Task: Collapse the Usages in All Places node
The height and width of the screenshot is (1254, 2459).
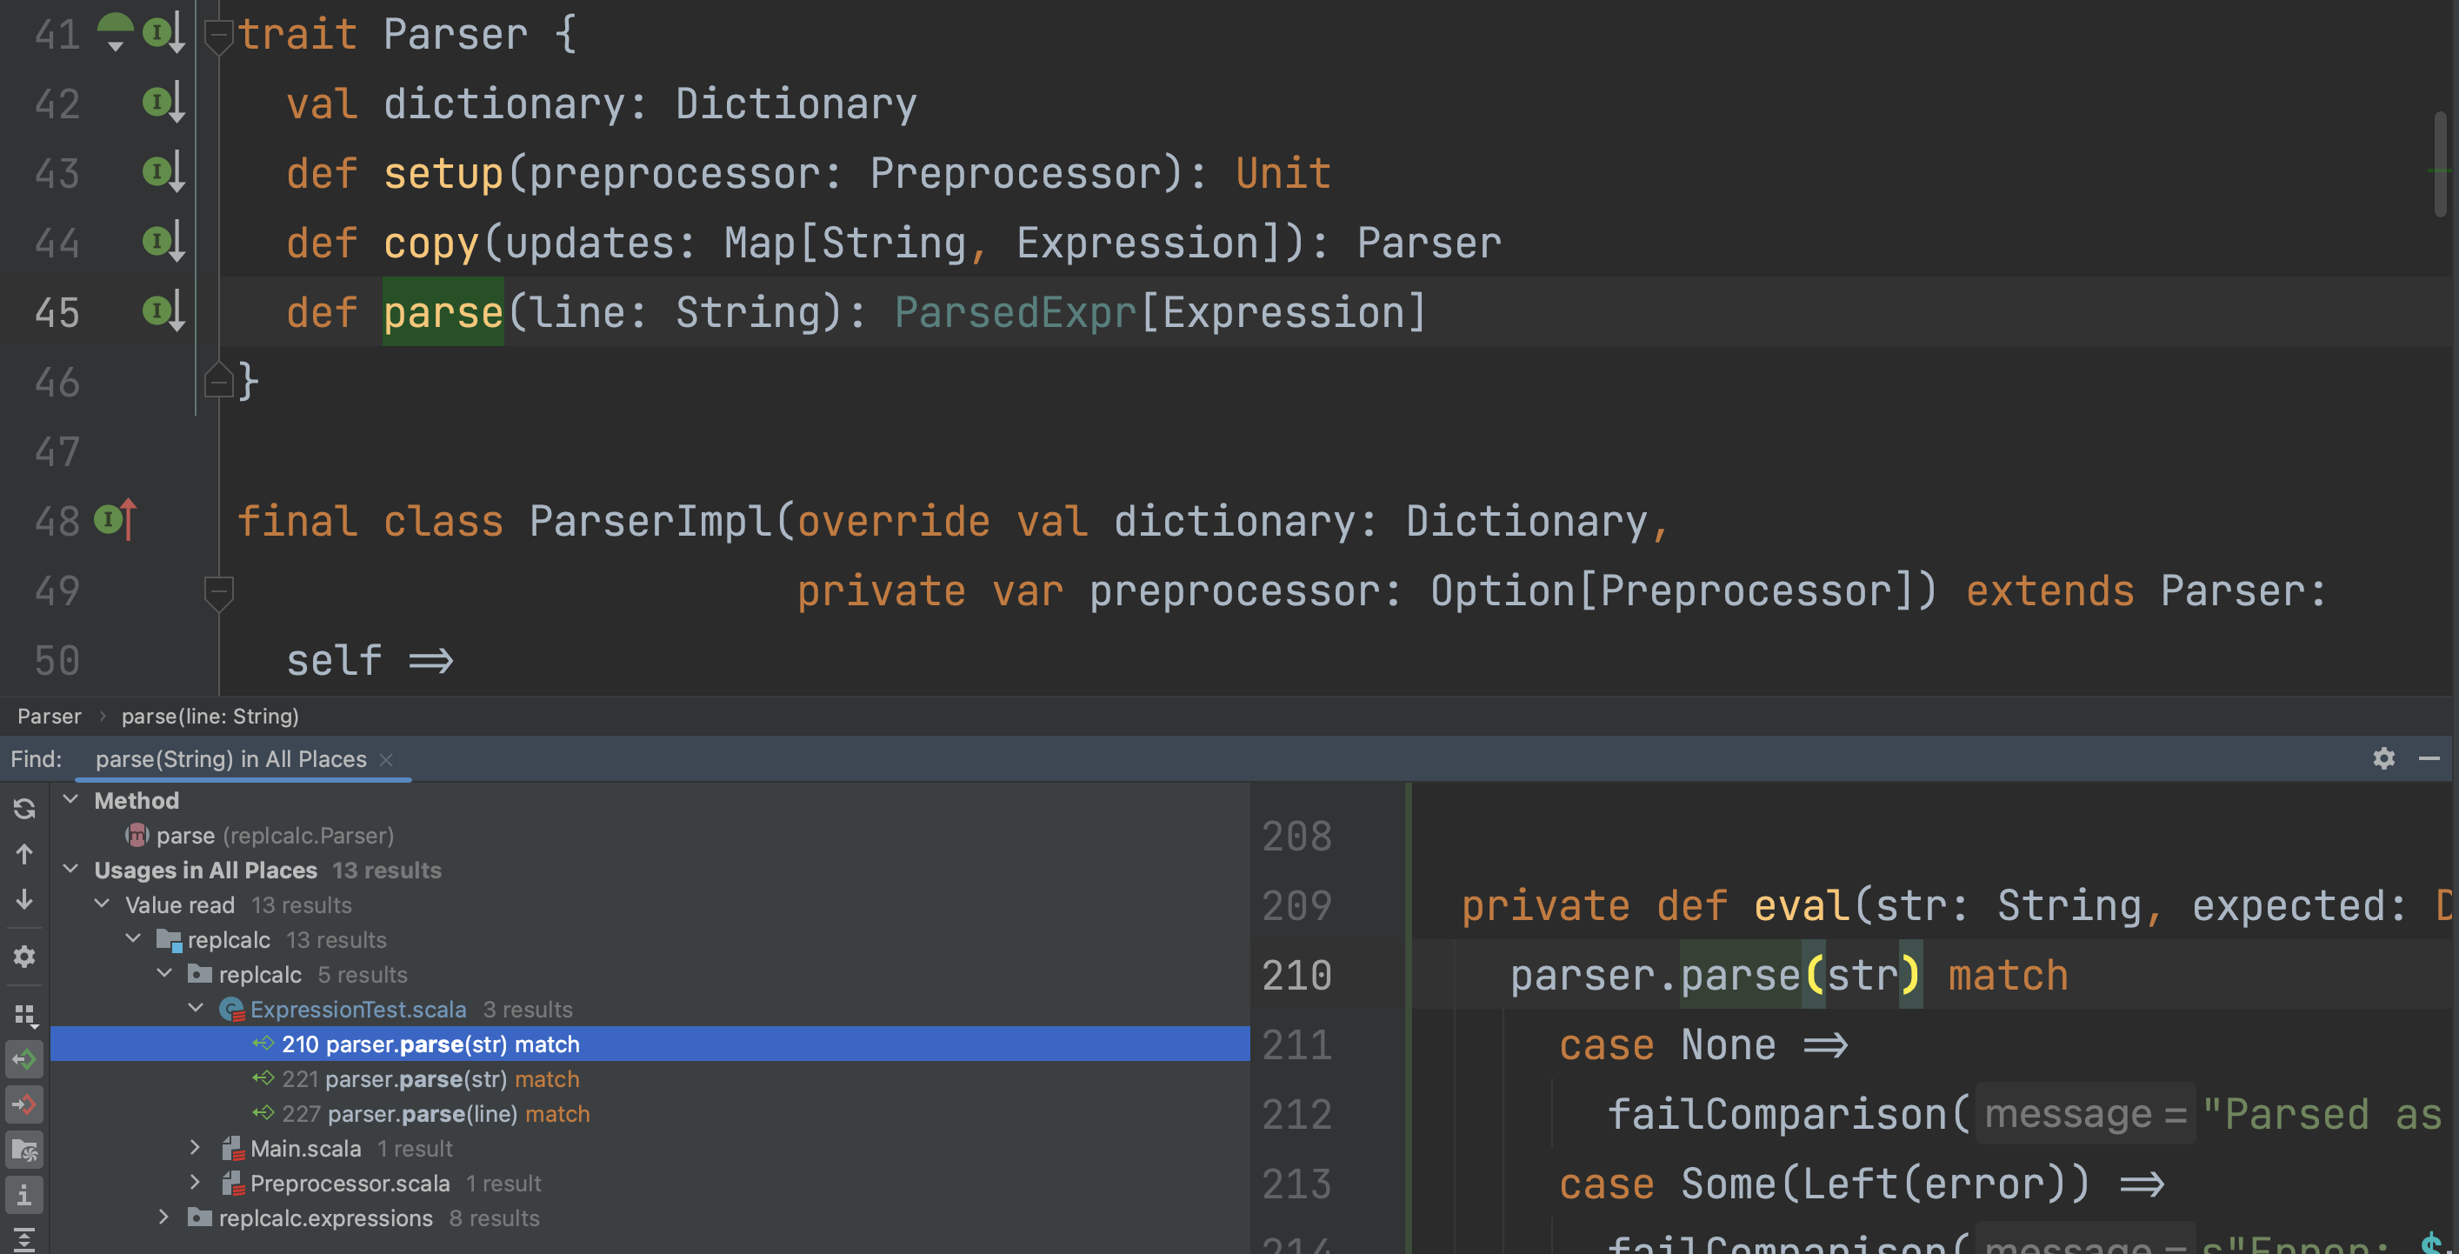Action: pyautogui.click(x=70, y=870)
